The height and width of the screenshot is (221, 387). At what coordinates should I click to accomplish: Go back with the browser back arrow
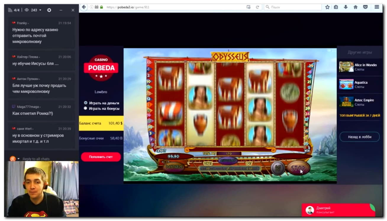coord(84,7)
